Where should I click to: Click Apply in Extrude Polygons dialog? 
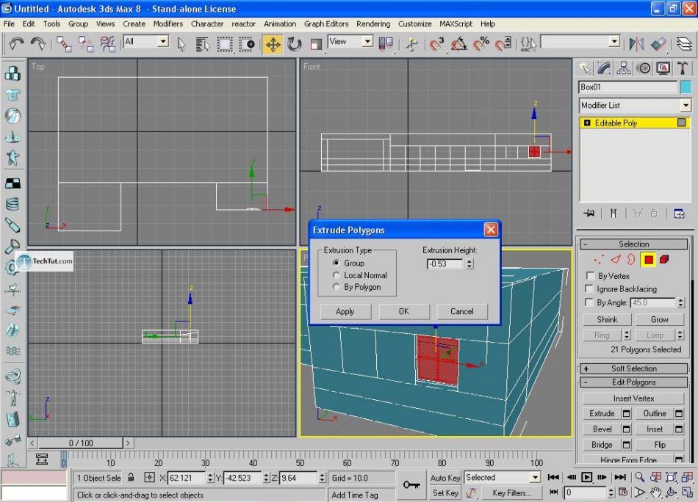point(345,311)
